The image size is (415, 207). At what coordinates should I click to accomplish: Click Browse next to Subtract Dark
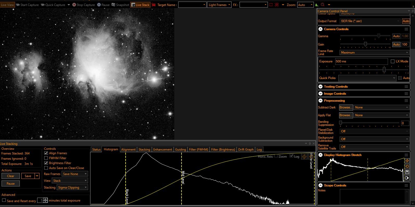tap(346, 107)
